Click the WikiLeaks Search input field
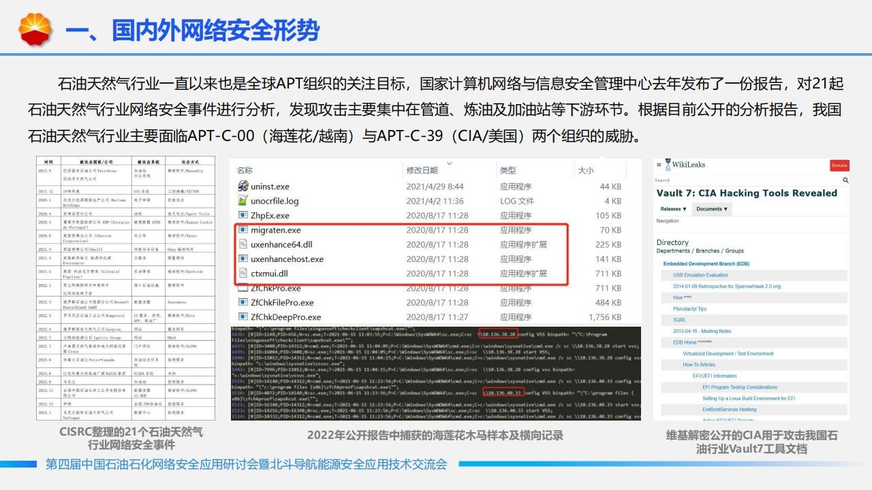The width and height of the screenshot is (872, 490). tap(747, 180)
